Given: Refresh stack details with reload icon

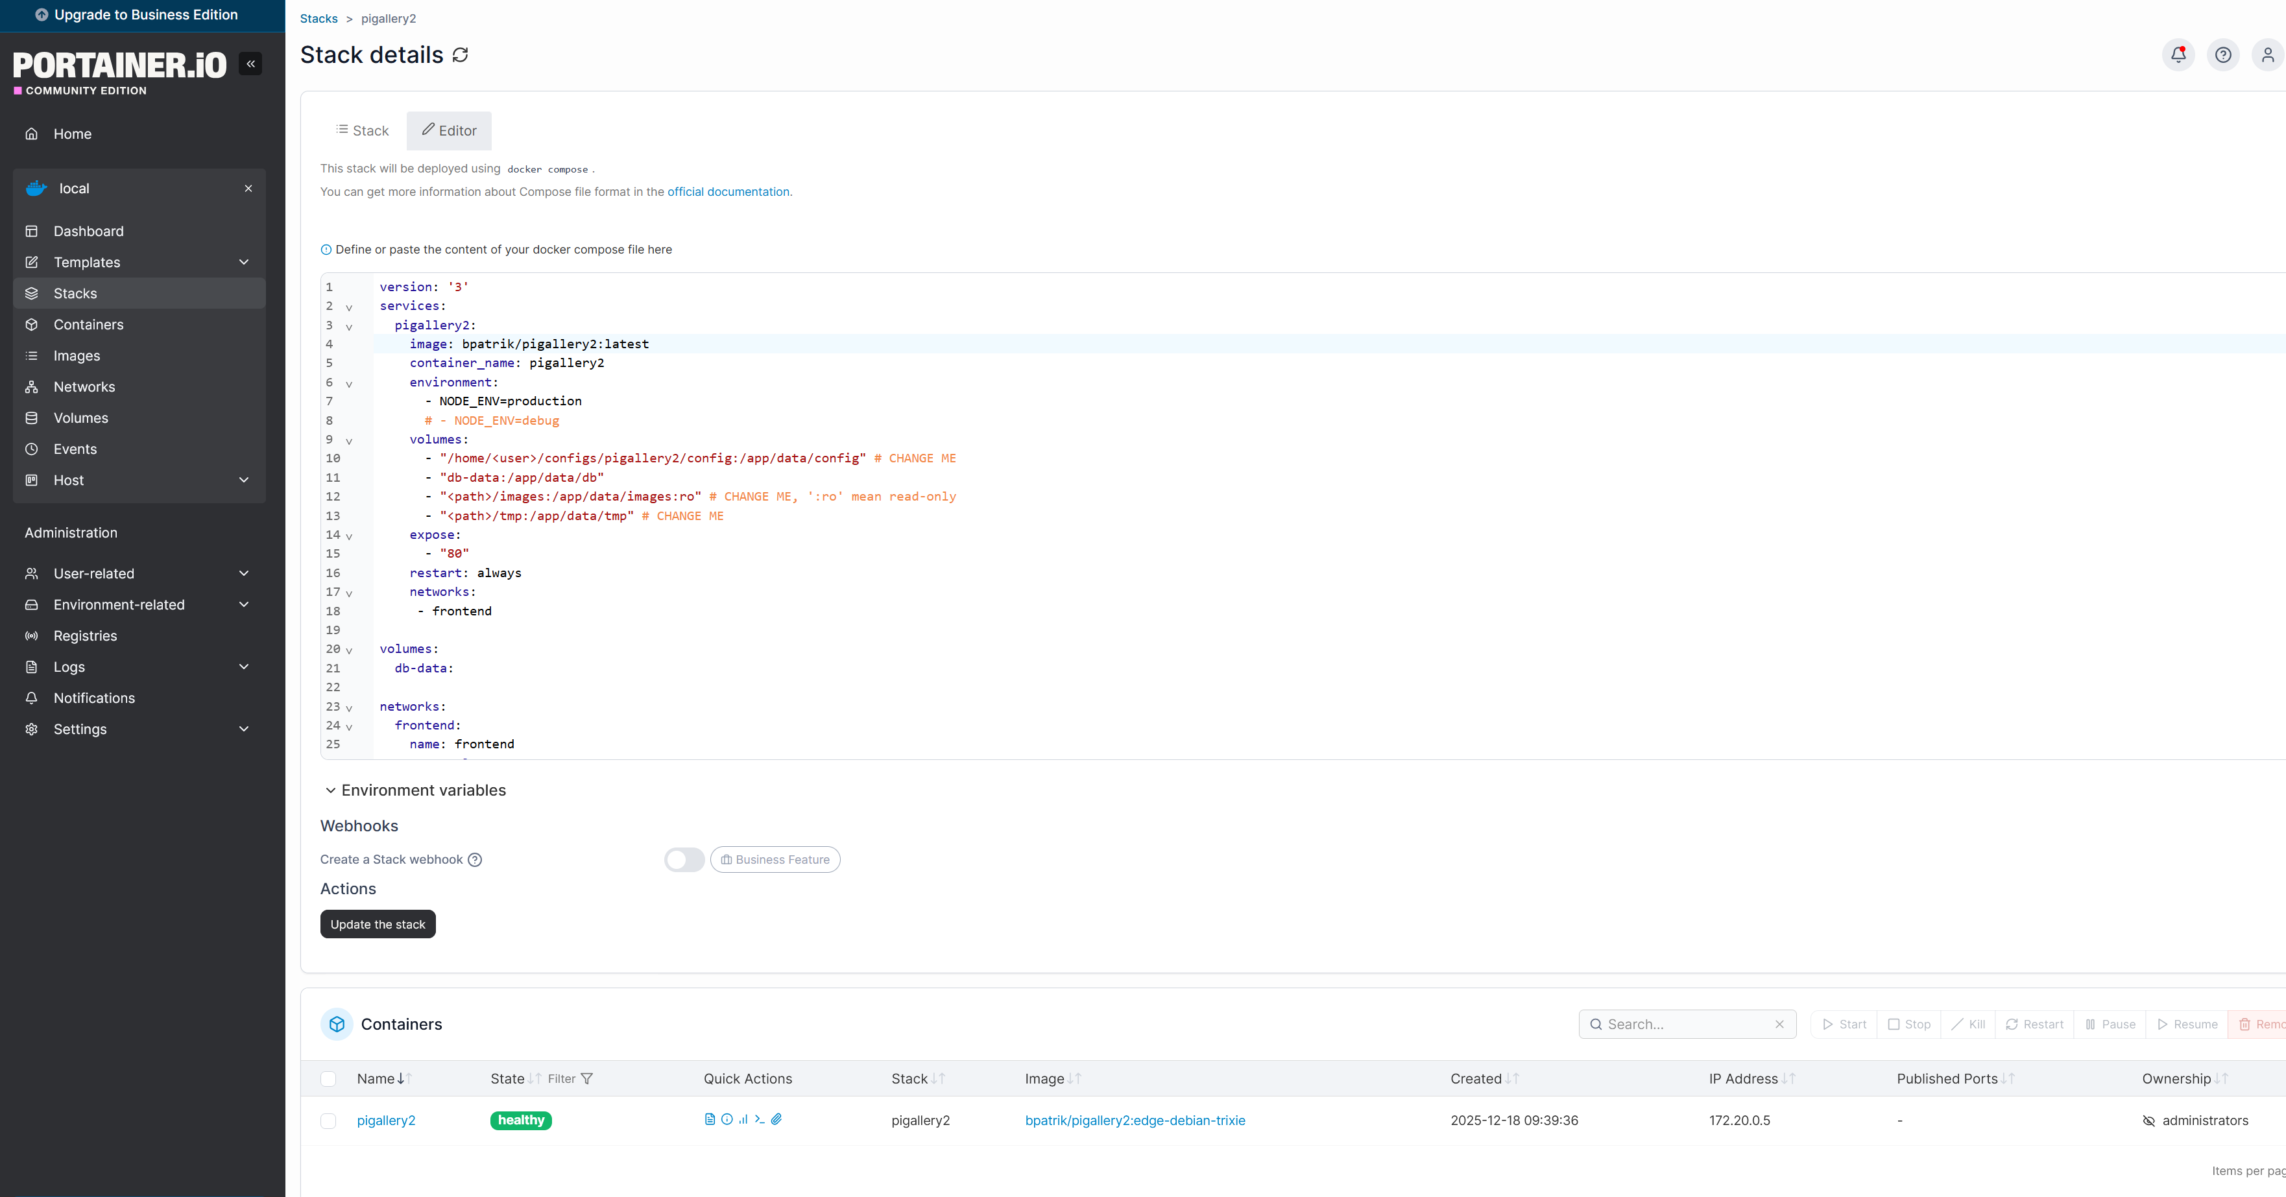Looking at the screenshot, I should tap(460, 55).
